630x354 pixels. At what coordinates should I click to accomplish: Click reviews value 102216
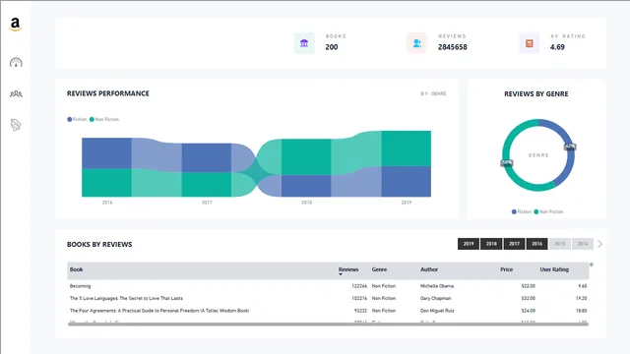pos(359,298)
